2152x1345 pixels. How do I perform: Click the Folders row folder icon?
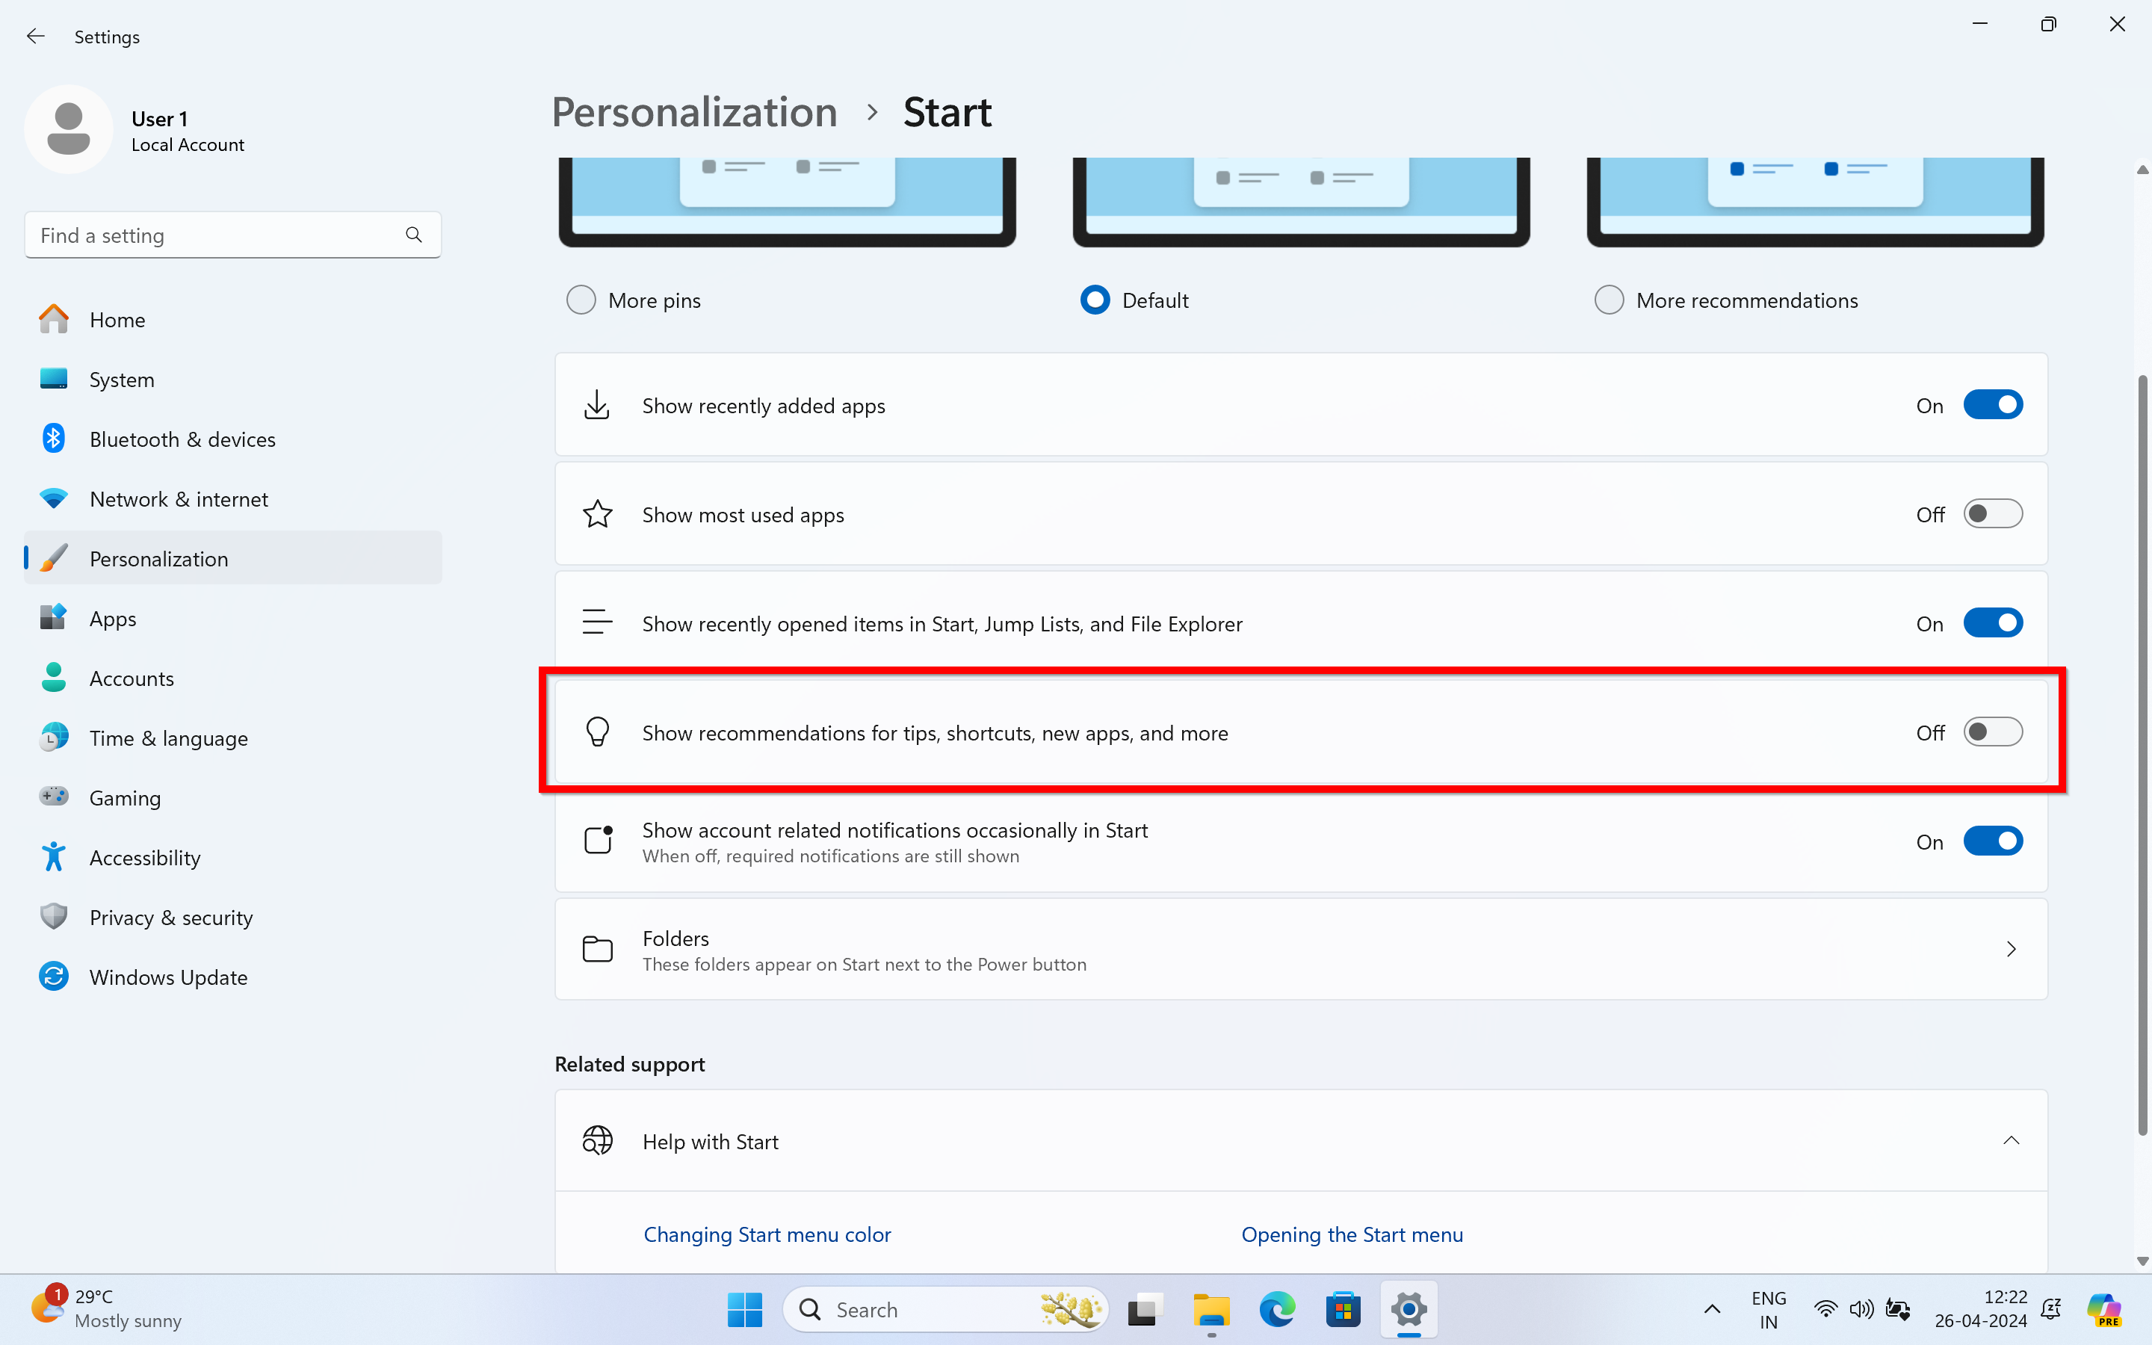[598, 949]
